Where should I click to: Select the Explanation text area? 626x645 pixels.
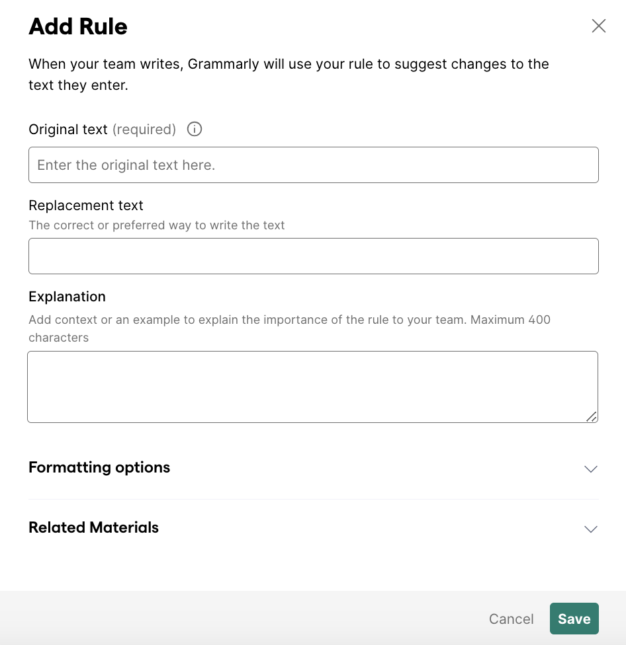[312, 387]
